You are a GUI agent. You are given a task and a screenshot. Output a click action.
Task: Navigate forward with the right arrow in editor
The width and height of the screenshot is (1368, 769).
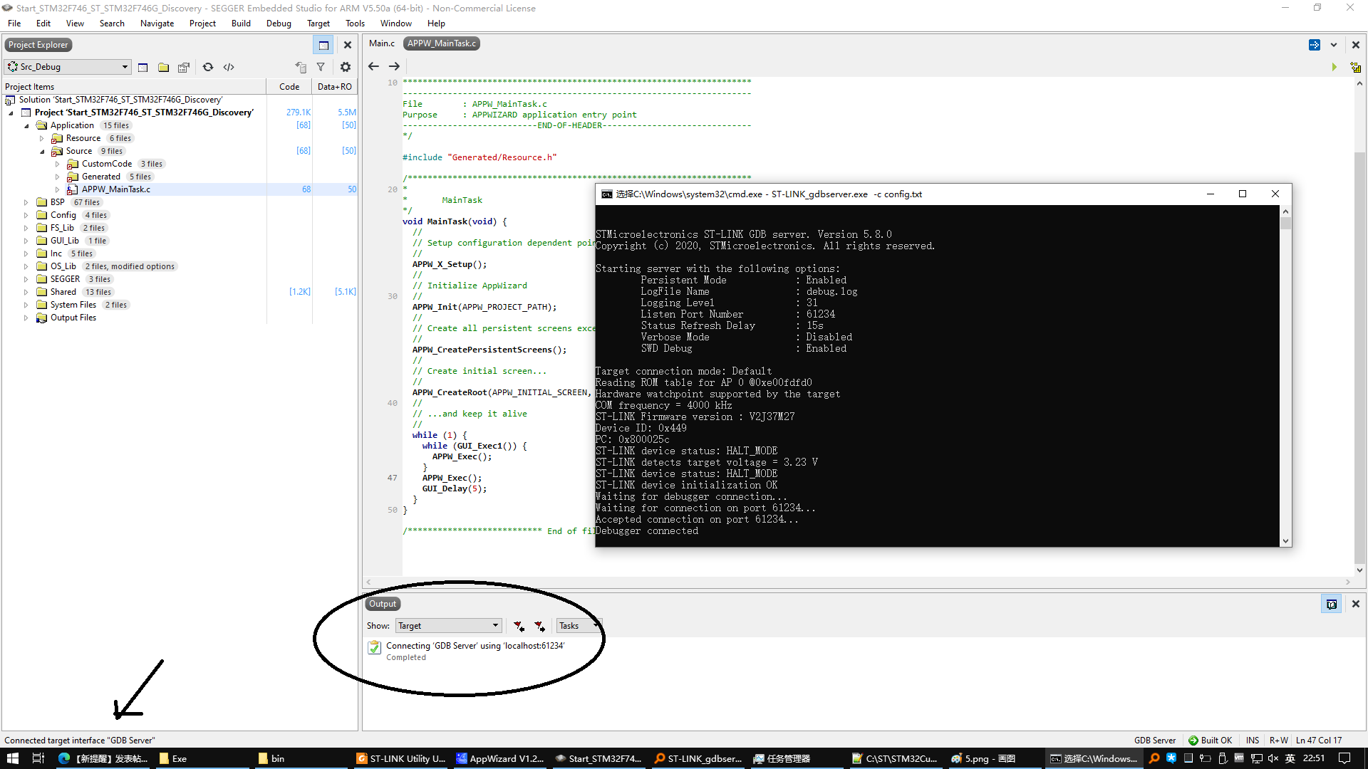pyautogui.click(x=394, y=66)
